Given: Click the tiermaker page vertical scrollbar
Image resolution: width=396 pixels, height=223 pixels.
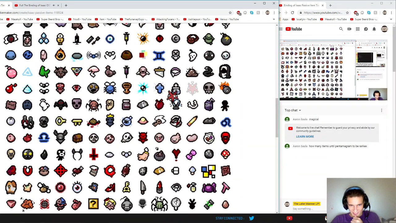Looking at the screenshot, I should [277, 118].
